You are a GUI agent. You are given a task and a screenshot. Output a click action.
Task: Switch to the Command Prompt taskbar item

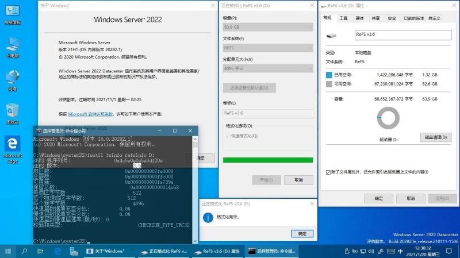coord(272,251)
